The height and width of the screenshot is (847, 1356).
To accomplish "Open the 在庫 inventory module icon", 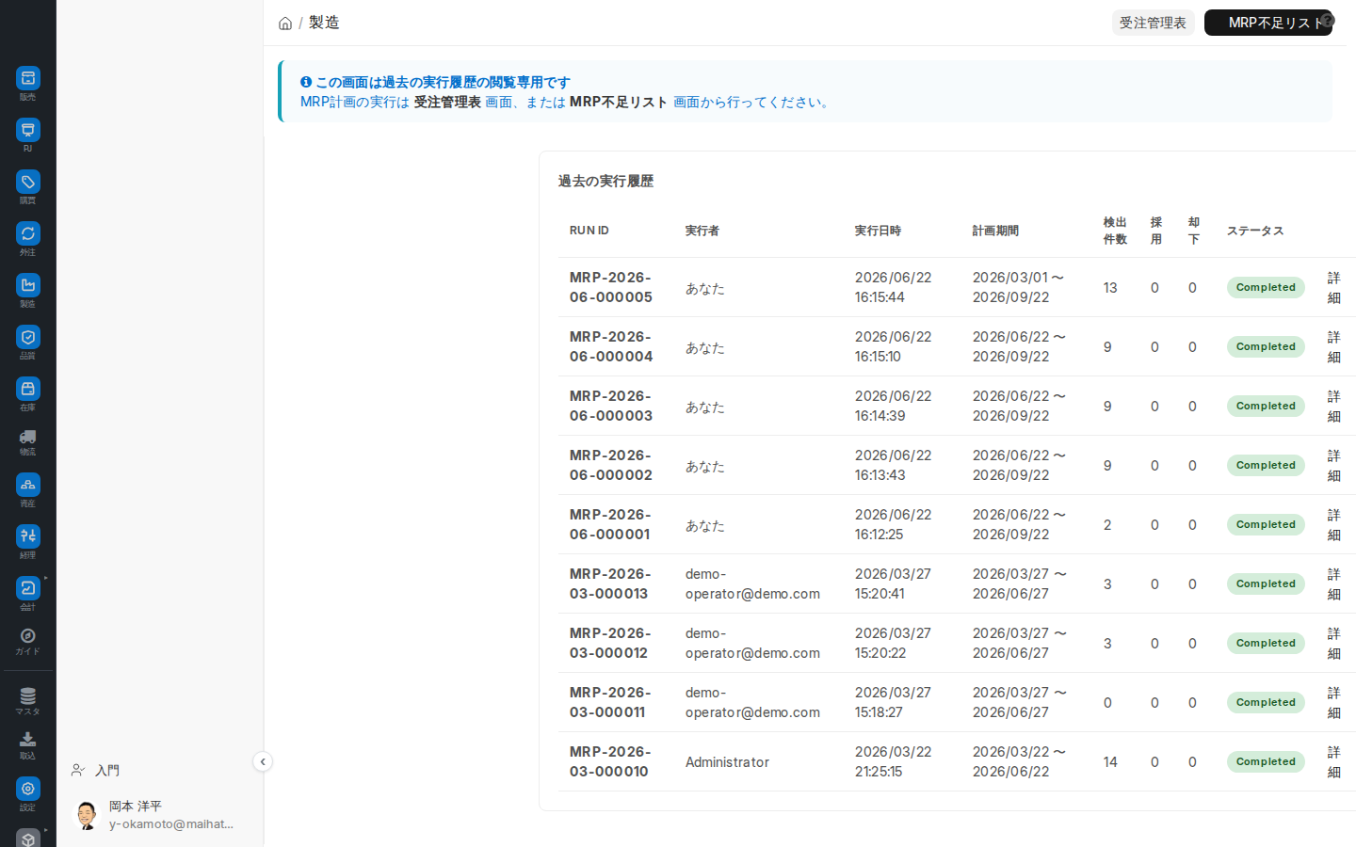I will pos(28,389).
